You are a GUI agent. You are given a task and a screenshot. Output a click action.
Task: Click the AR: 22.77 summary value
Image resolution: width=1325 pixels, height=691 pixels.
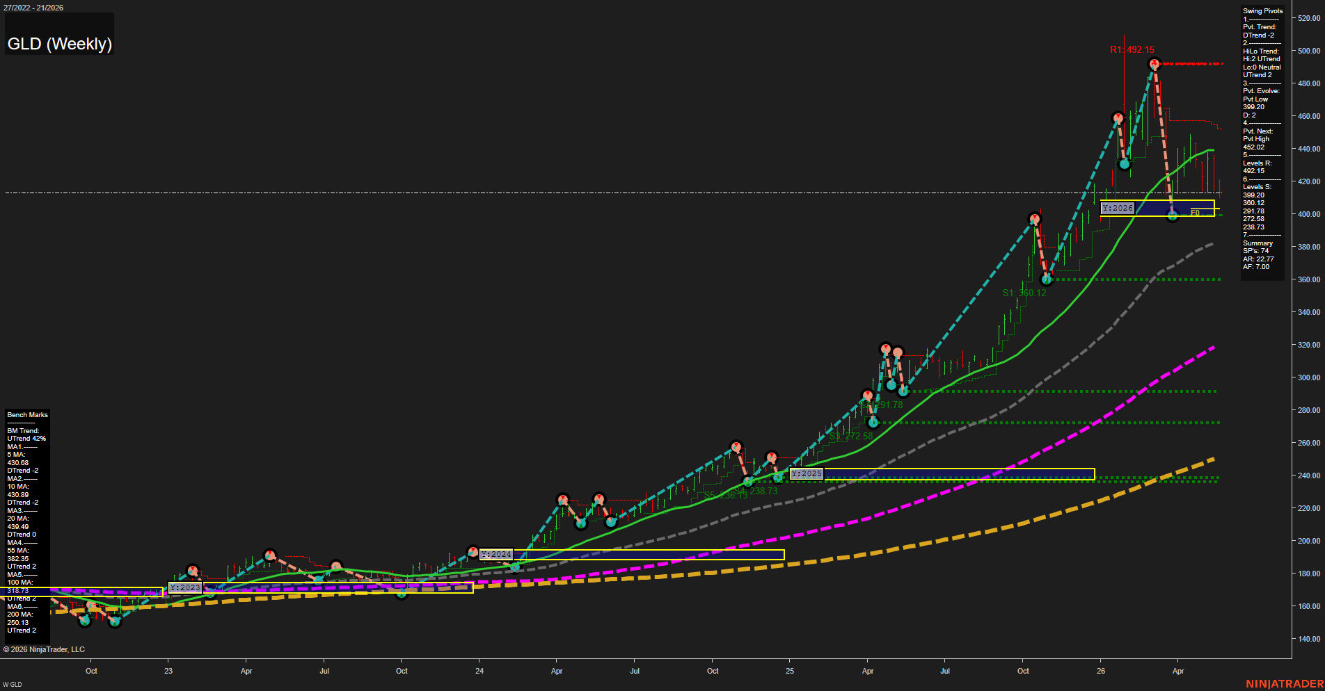pyautogui.click(x=1258, y=259)
